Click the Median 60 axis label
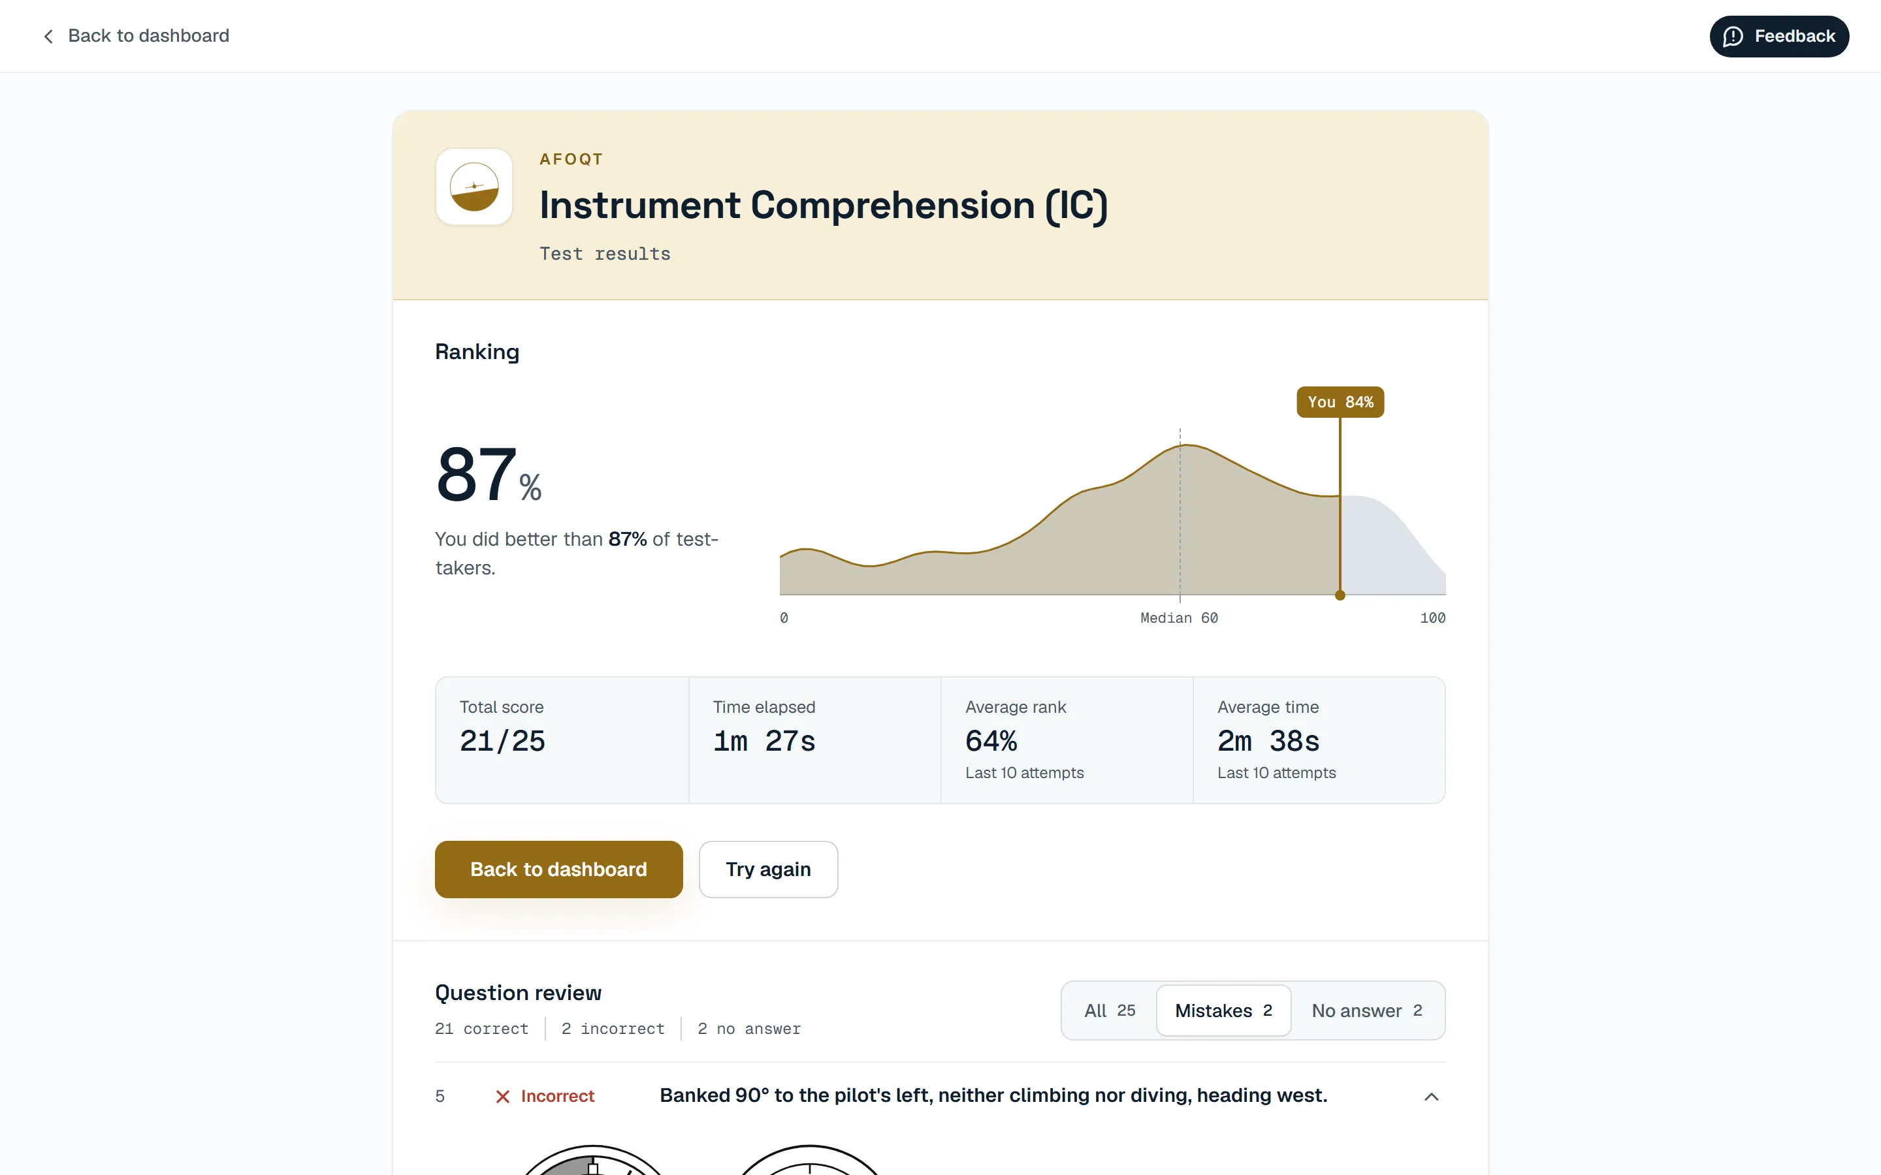The width and height of the screenshot is (1881, 1175). pos(1179,618)
